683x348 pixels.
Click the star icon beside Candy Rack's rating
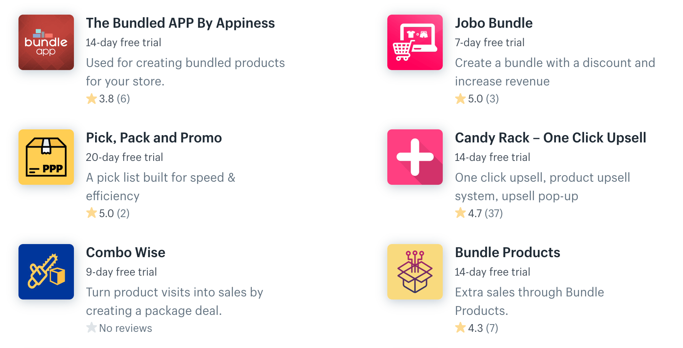460,213
